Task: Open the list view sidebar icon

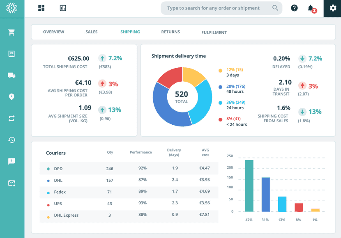Action: tap(12, 54)
